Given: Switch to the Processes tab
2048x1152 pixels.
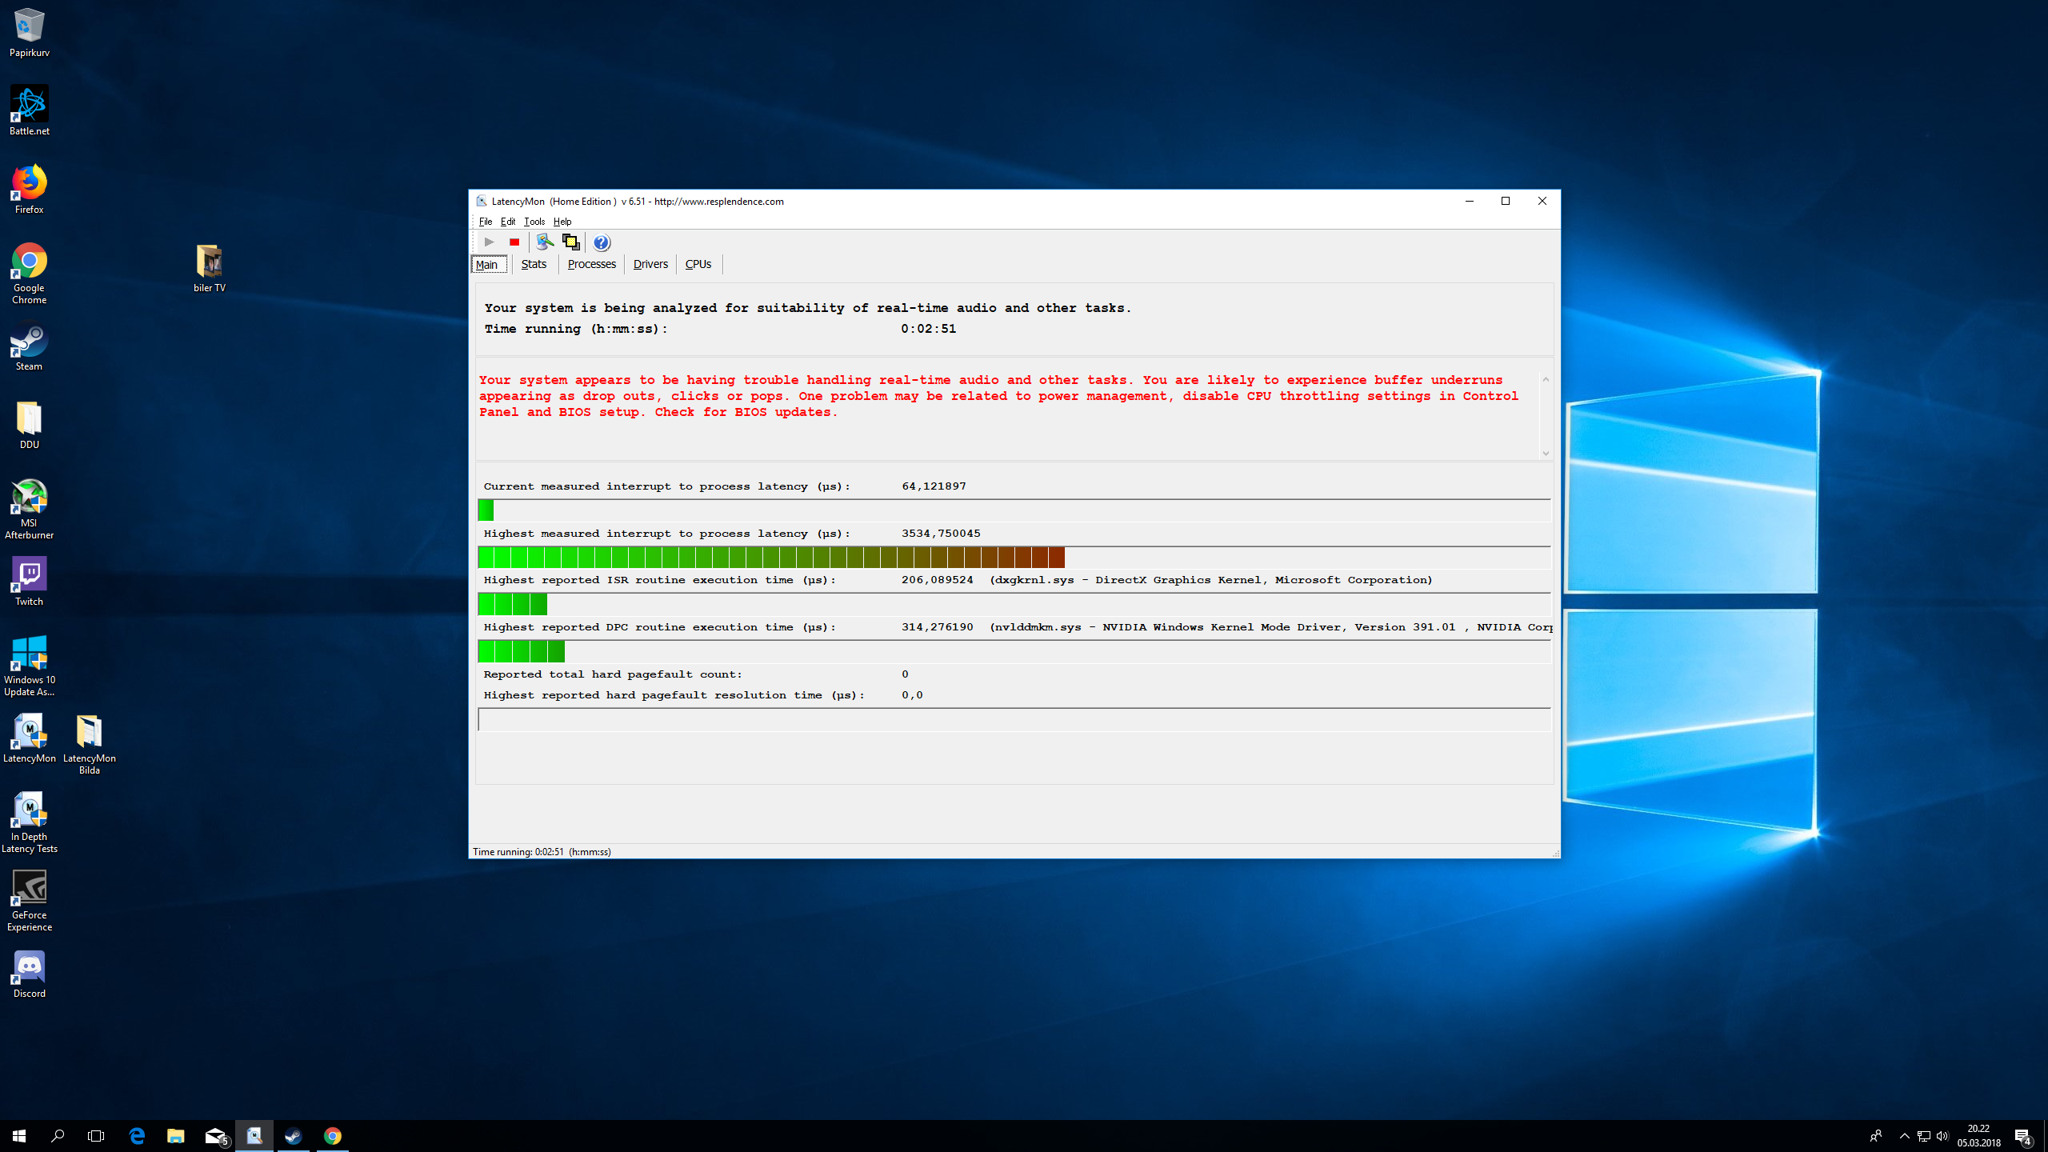Looking at the screenshot, I should (x=591, y=264).
